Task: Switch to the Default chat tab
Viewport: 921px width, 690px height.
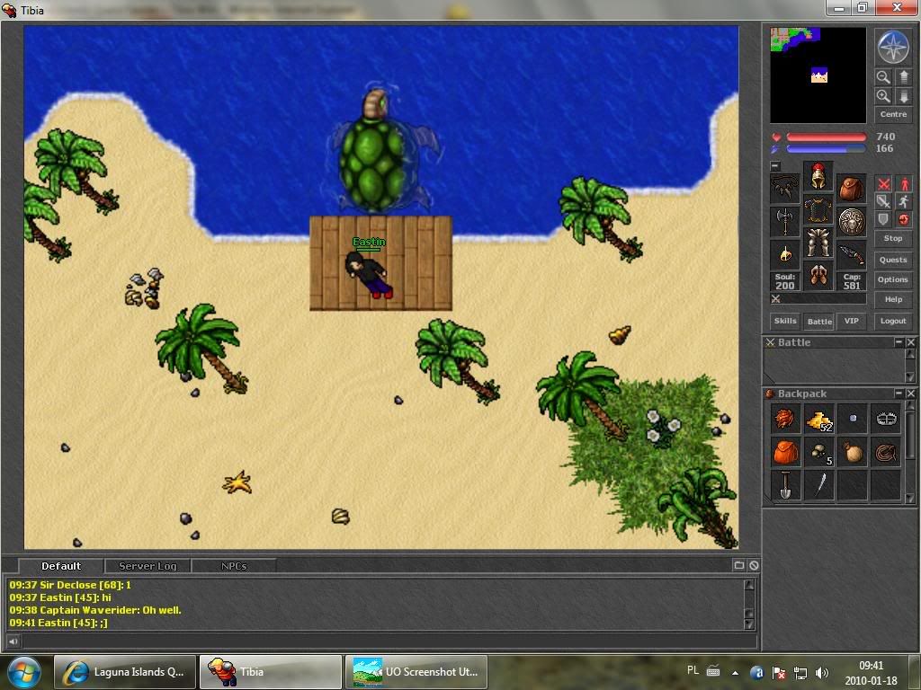Action: (61, 566)
